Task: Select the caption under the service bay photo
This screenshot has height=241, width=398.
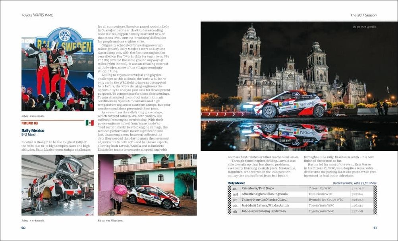Action: coord(33,220)
